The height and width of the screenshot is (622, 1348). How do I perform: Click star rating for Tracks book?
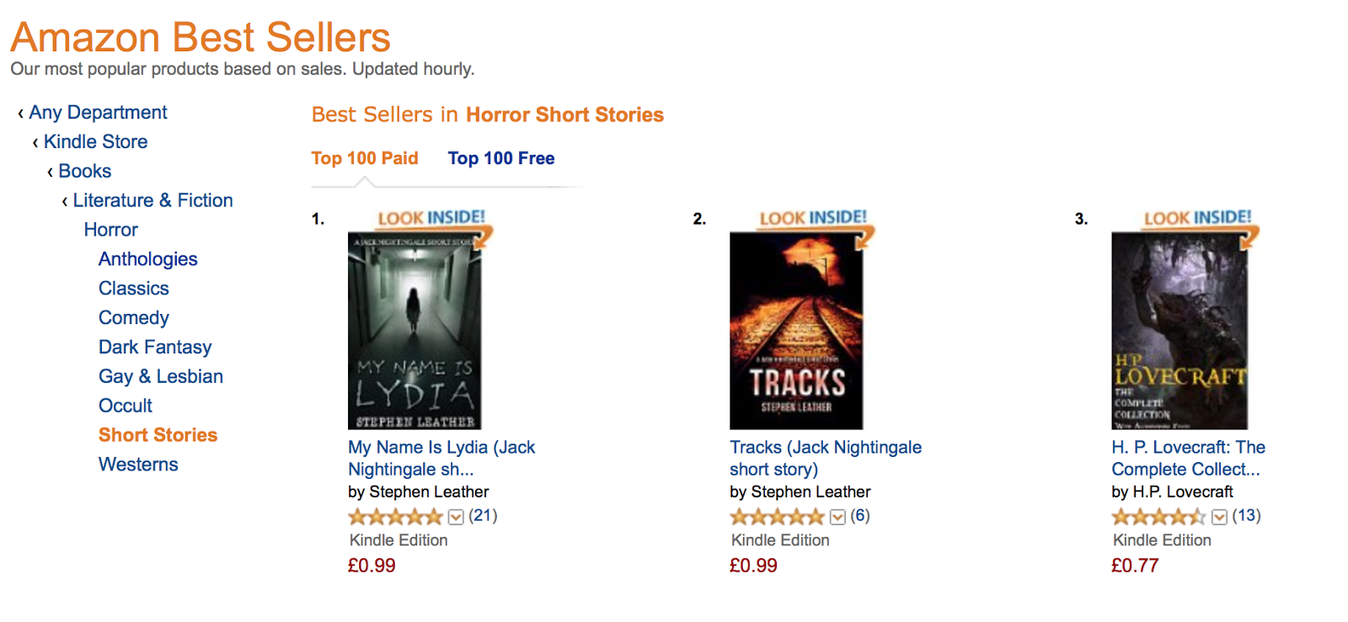(x=776, y=517)
